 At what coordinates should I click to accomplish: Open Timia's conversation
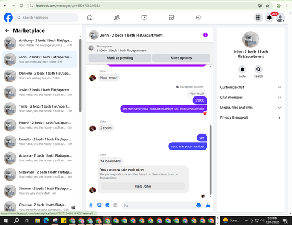pos(40,109)
